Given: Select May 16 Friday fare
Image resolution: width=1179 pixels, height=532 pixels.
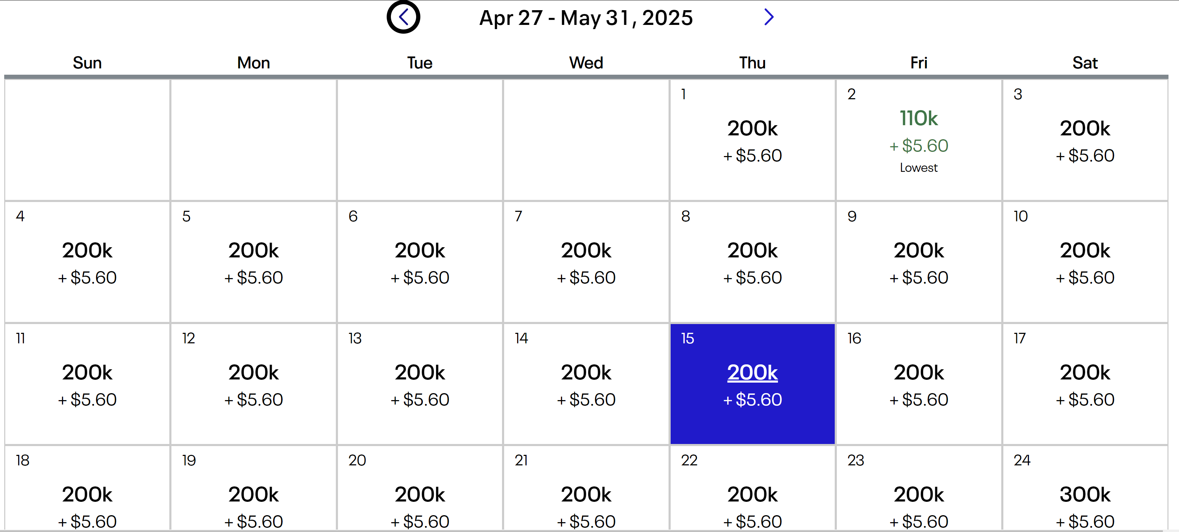Looking at the screenshot, I should [919, 384].
